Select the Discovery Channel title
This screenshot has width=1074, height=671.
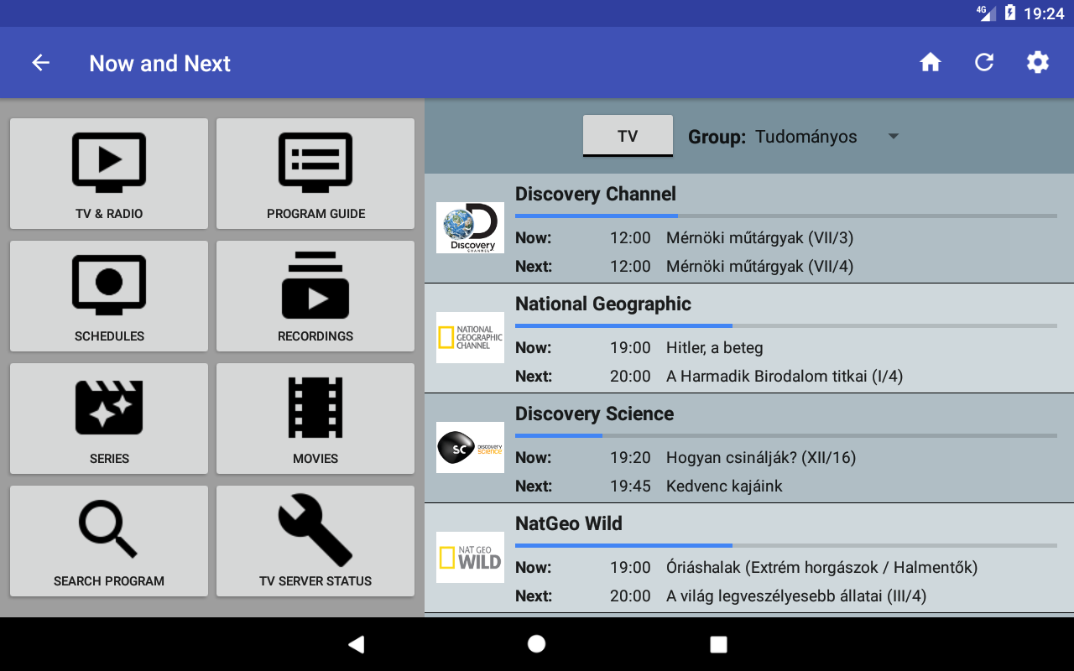(x=596, y=194)
